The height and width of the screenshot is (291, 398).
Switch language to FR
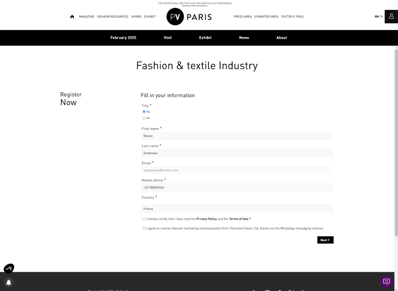[381, 16]
